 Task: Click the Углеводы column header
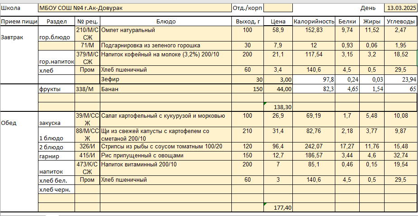(x=400, y=22)
